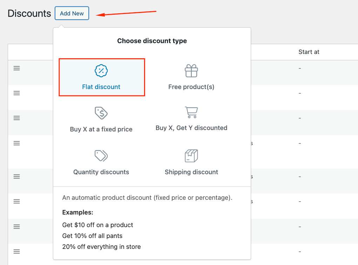Click the percentage badge above Flat discount

101,71
